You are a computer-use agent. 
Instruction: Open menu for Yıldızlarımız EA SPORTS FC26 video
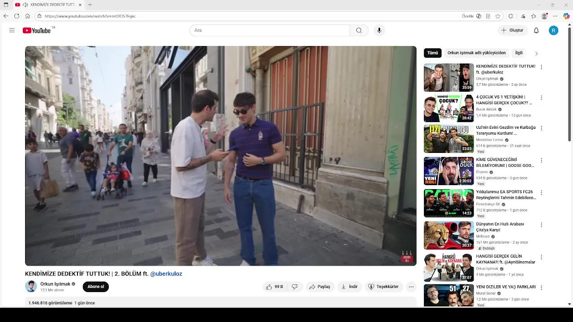(541, 192)
